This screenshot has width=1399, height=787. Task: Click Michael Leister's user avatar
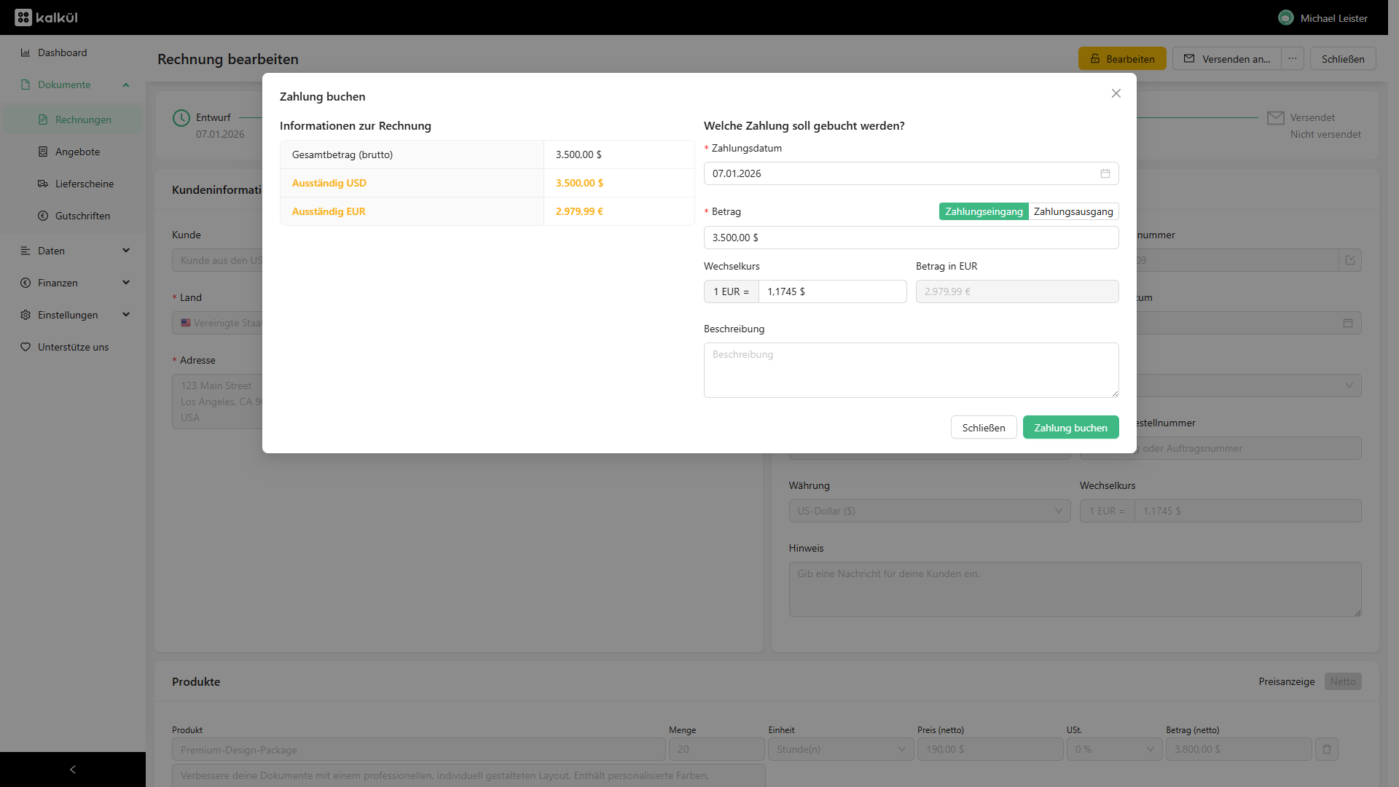(1285, 17)
